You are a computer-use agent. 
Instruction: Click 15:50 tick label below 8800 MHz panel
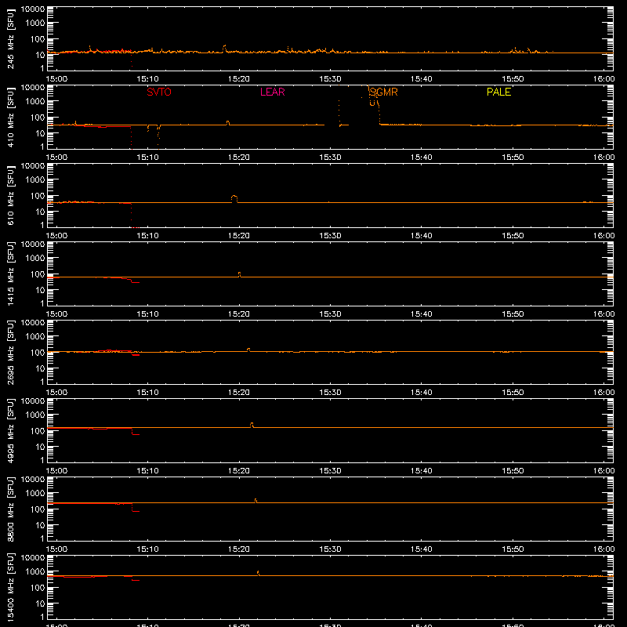(513, 549)
